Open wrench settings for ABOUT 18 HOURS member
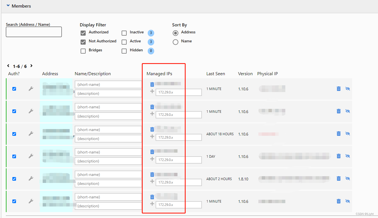Screen dimensions: 378x218 pos(31,134)
